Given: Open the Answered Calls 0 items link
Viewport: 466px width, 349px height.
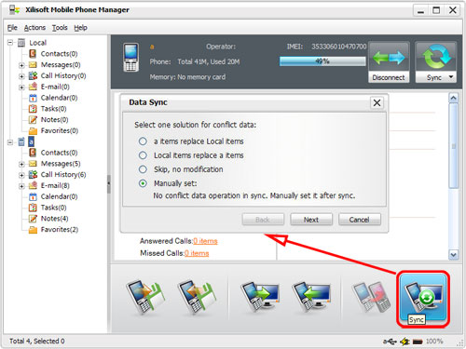Looking at the screenshot, I should (205, 241).
